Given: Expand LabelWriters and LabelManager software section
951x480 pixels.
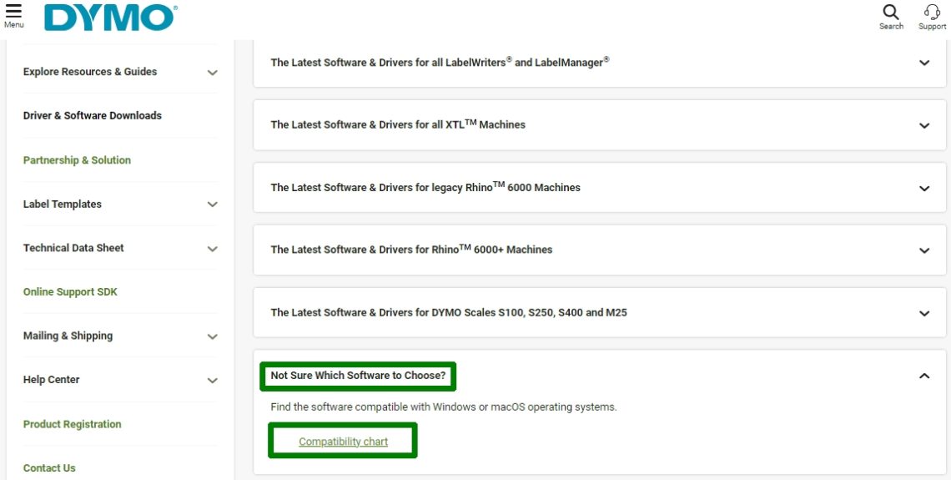Looking at the screenshot, I should (923, 63).
